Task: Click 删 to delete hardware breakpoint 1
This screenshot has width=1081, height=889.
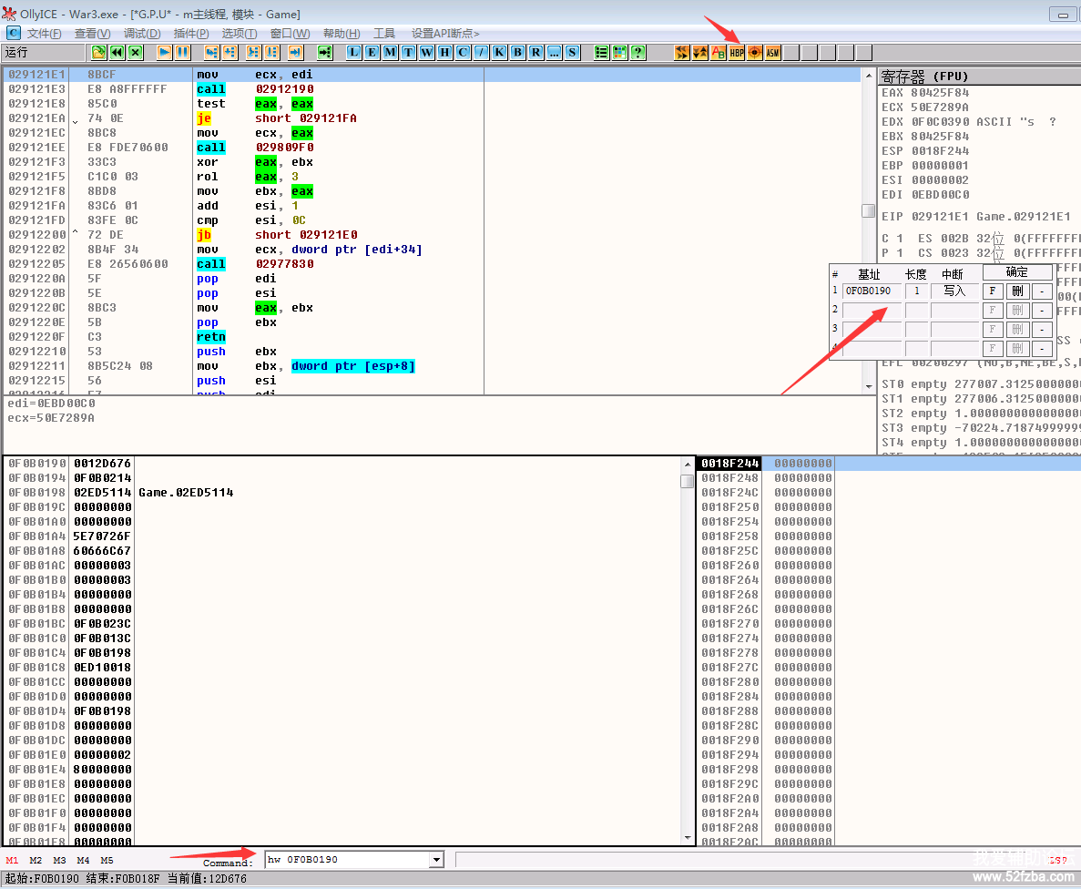Action: click(x=1017, y=291)
